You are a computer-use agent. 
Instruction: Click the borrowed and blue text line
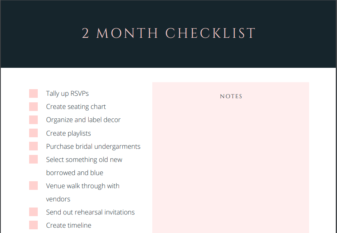(75, 173)
